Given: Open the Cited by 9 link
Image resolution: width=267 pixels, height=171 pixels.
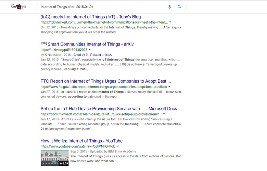Looking at the screenshot, I should tap(80, 55).
